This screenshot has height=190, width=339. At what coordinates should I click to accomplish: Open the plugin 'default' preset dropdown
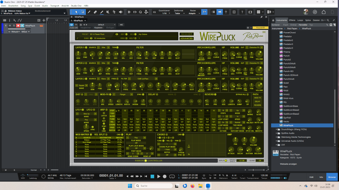pyautogui.click(x=102, y=25)
